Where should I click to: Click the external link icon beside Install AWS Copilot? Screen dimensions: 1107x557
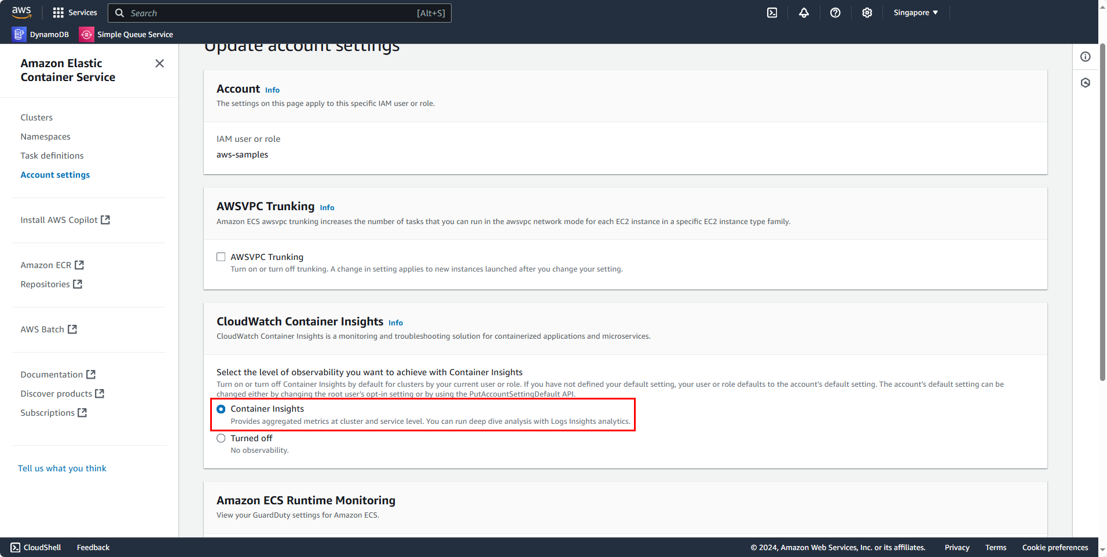coord(105,220)
